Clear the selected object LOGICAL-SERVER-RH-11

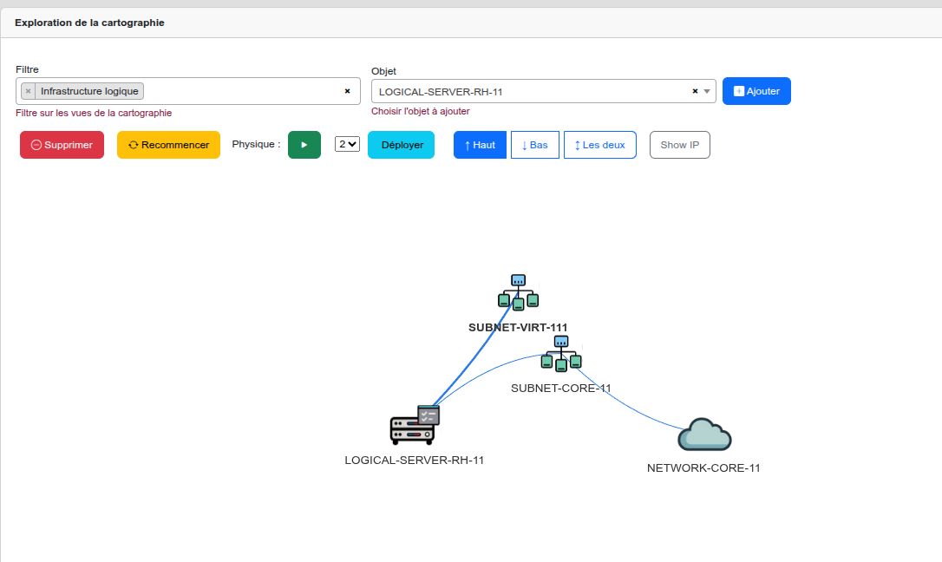tap(695, 91)
